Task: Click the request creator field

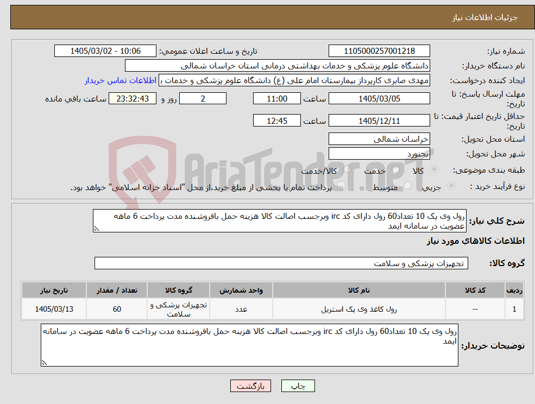Action: pos(294,80)
